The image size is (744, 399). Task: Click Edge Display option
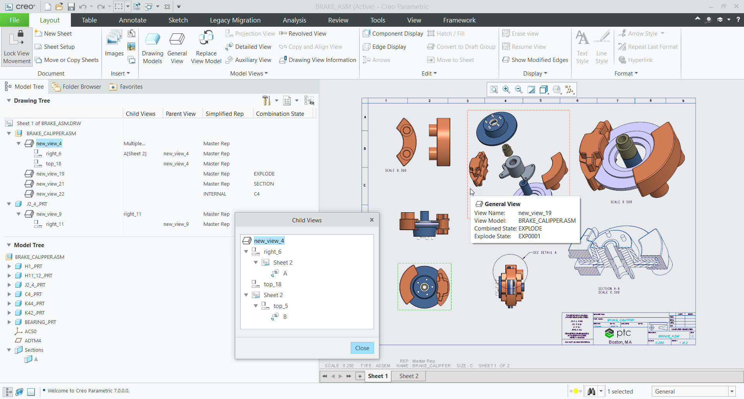(x=384, y=47)
